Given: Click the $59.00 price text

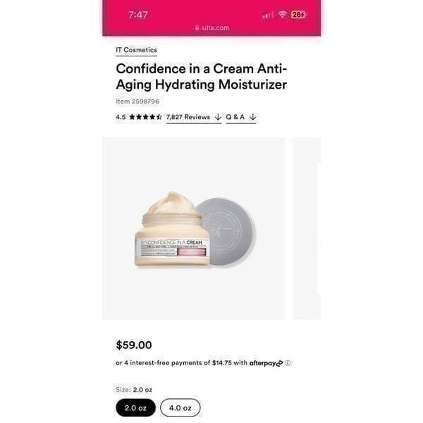Looking at the screenshot, I should 134,345.
